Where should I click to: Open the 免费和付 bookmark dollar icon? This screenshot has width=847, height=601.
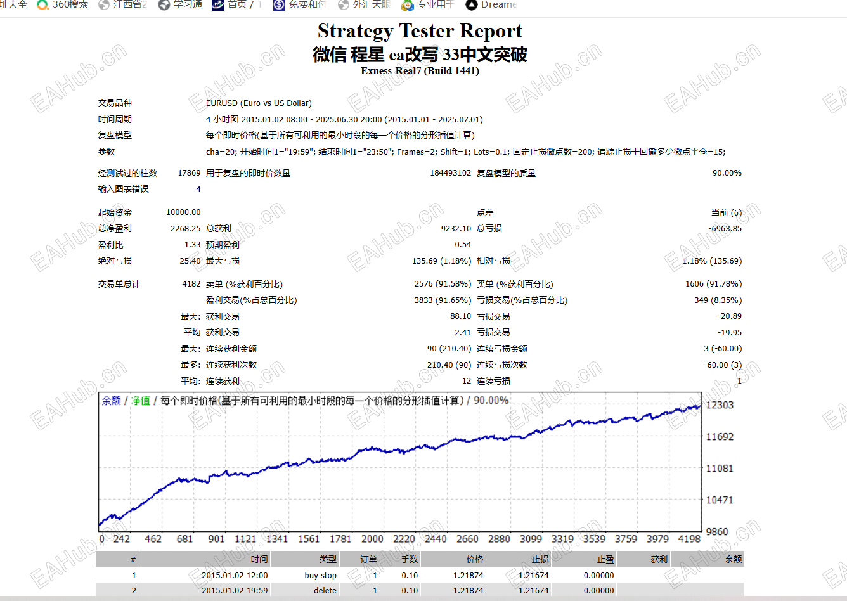point(279,5)
